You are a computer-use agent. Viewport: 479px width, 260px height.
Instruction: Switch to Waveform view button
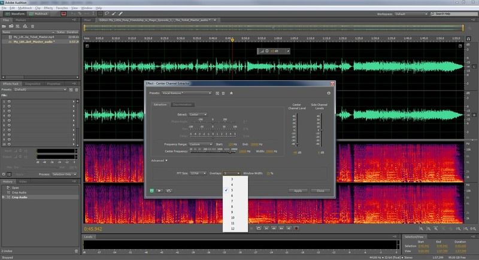click(14, 14)
